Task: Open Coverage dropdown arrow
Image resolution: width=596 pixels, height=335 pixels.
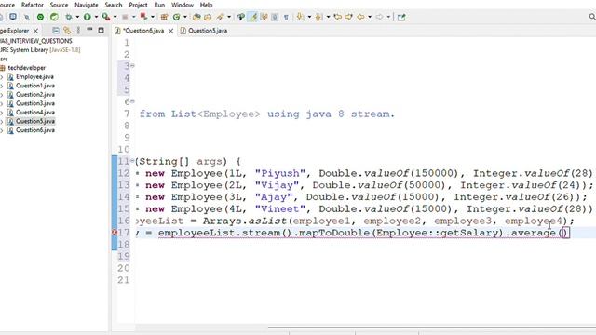Action: pos(115,17)
